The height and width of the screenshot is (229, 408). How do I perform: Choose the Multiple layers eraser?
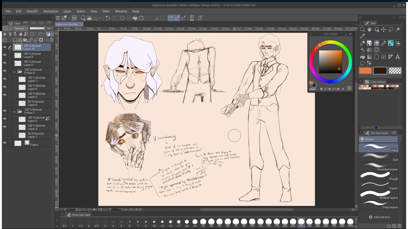(x=379, y=195)
